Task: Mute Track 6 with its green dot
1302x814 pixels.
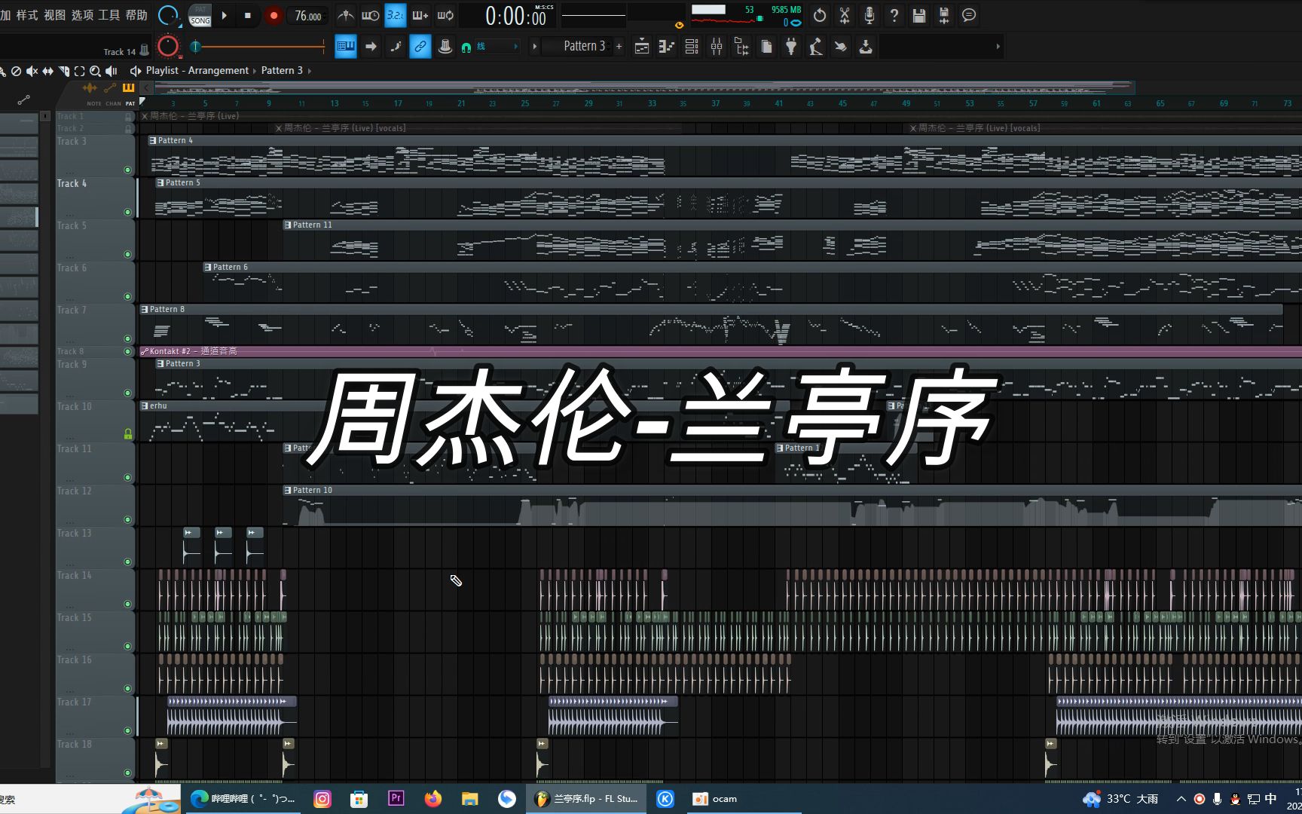Action: pyautogui.click(x=127, y=297)
